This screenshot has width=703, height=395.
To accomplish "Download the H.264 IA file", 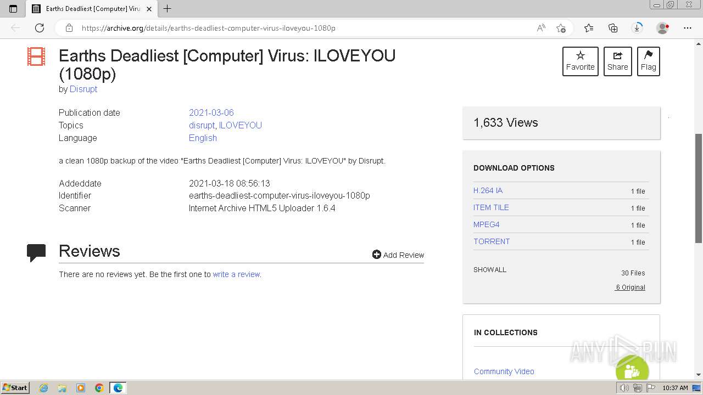I will 488,190.
